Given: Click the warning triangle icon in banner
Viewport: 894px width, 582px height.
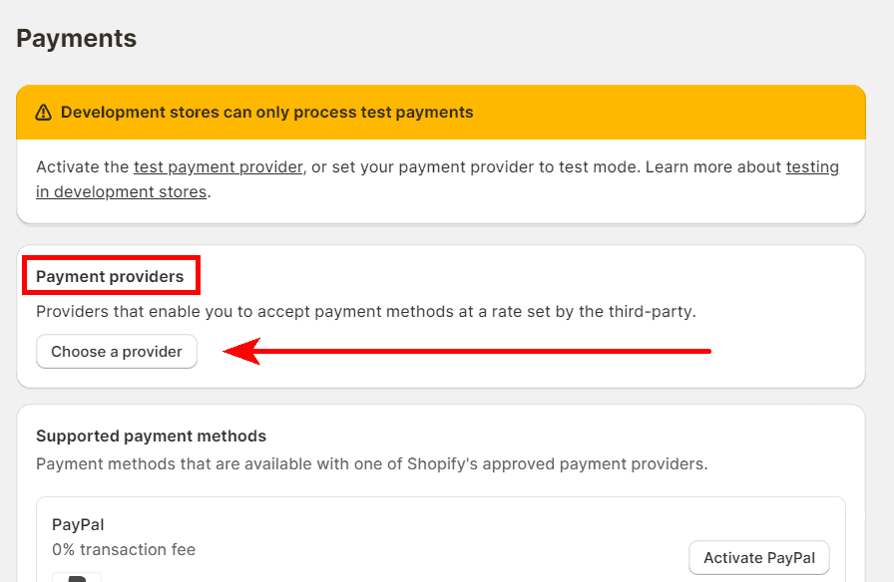Looking at the screenshot, I should 43,113.
